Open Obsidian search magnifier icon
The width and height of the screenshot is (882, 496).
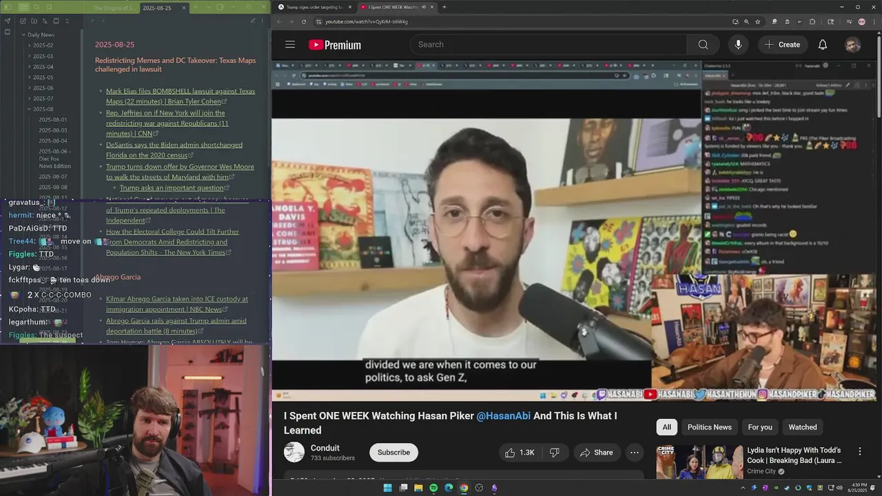tap(37, 8)
